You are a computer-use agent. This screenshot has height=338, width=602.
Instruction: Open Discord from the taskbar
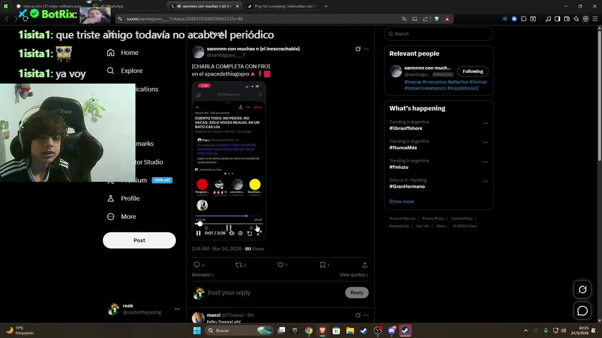[x=391, y=330]
